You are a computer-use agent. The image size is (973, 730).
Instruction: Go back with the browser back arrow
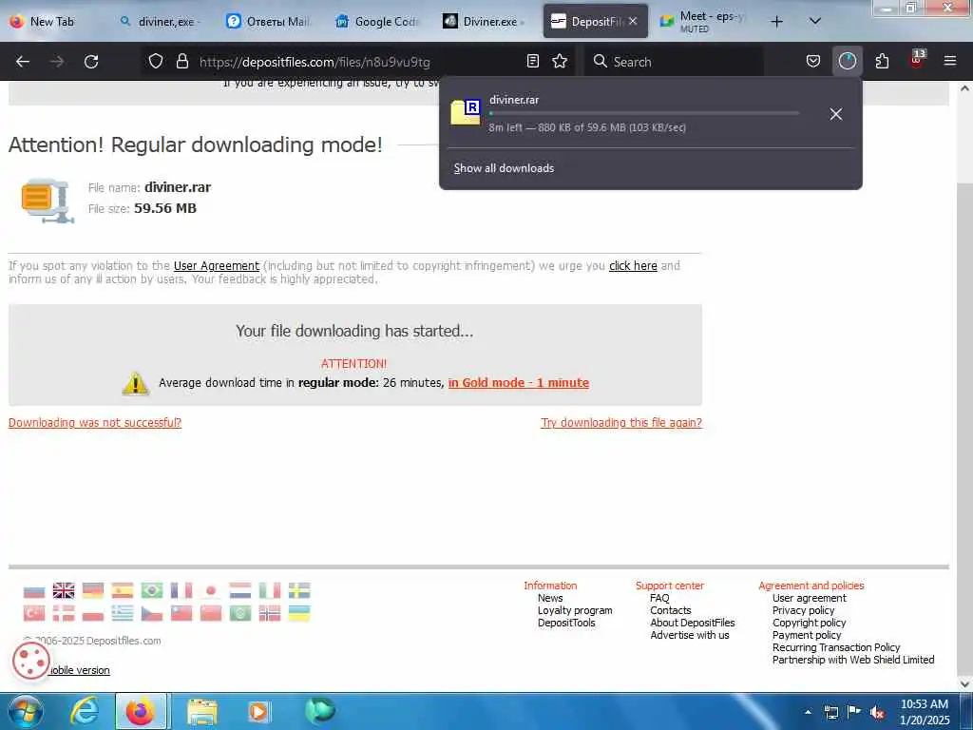pyautogui.click(x=23, y=62)
